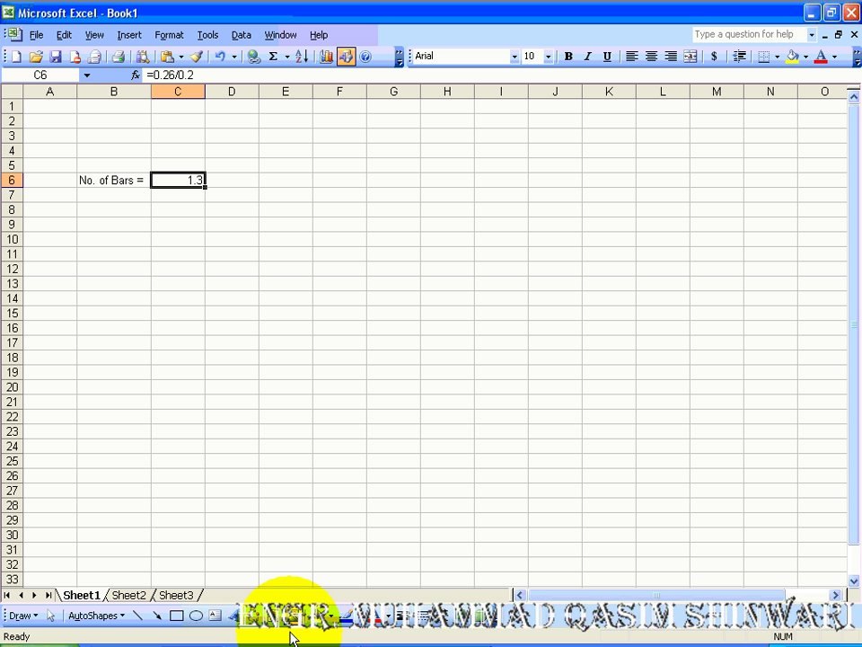
Task: Insert a hyperlink via globe icon
Action: 253,56
